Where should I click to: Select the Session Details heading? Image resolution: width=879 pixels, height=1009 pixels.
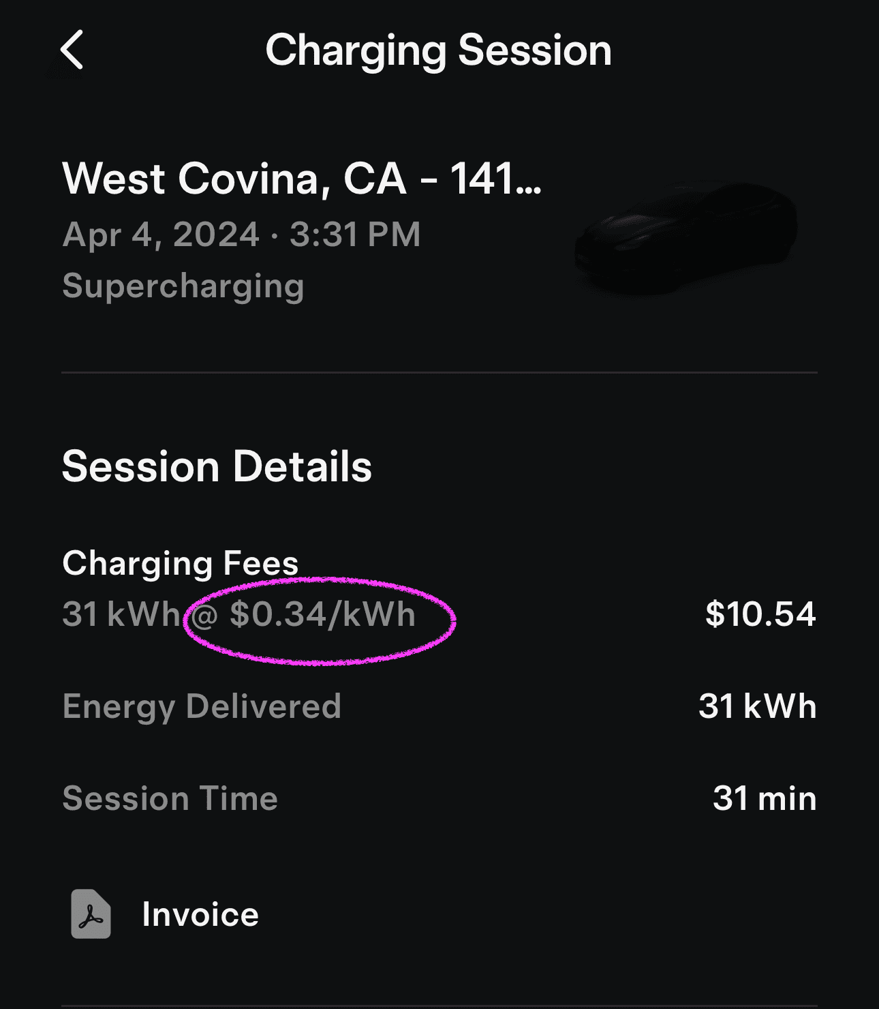pos(217,466)
